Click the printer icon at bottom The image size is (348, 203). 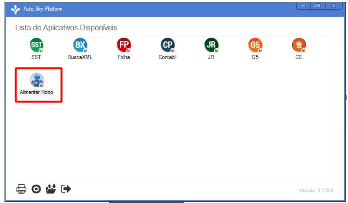tap(21, 189)
